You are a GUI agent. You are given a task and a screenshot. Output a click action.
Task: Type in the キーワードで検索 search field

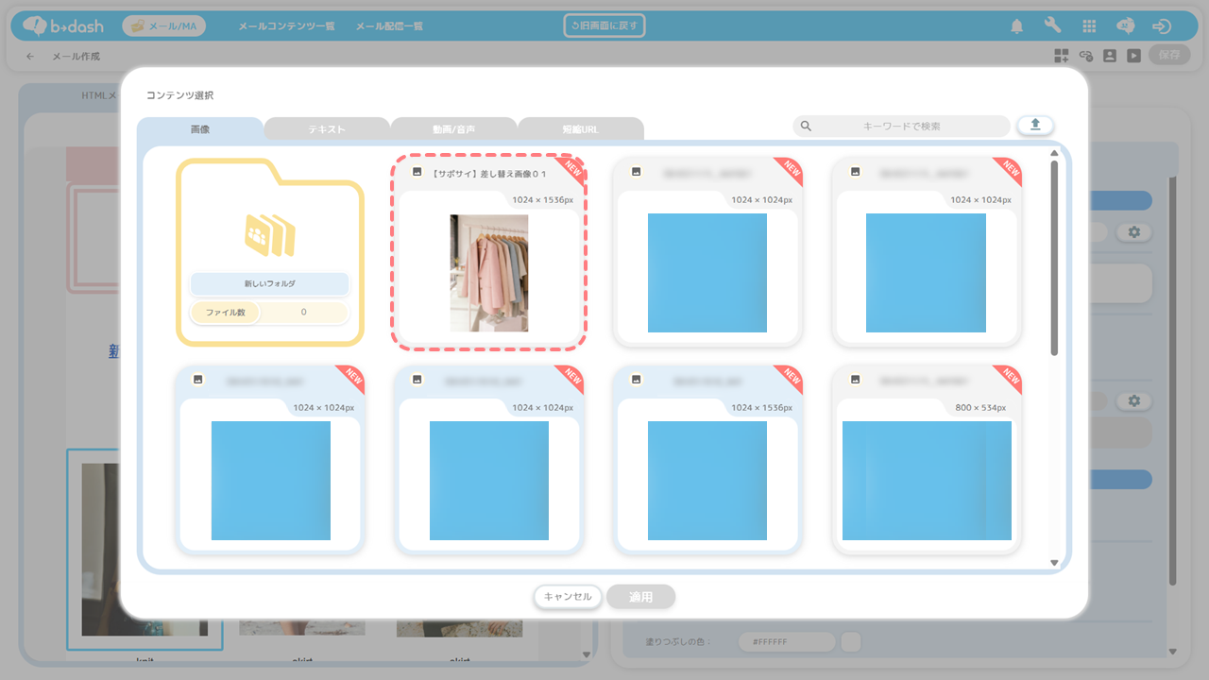902,126
